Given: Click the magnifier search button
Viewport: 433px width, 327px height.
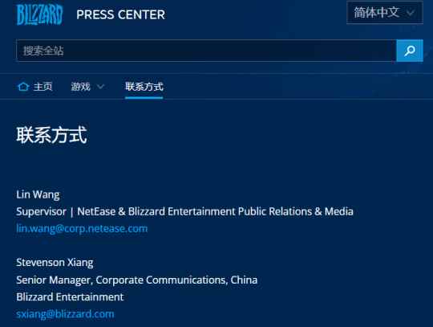Looking at the screenshot, I should tap(410, 51).
